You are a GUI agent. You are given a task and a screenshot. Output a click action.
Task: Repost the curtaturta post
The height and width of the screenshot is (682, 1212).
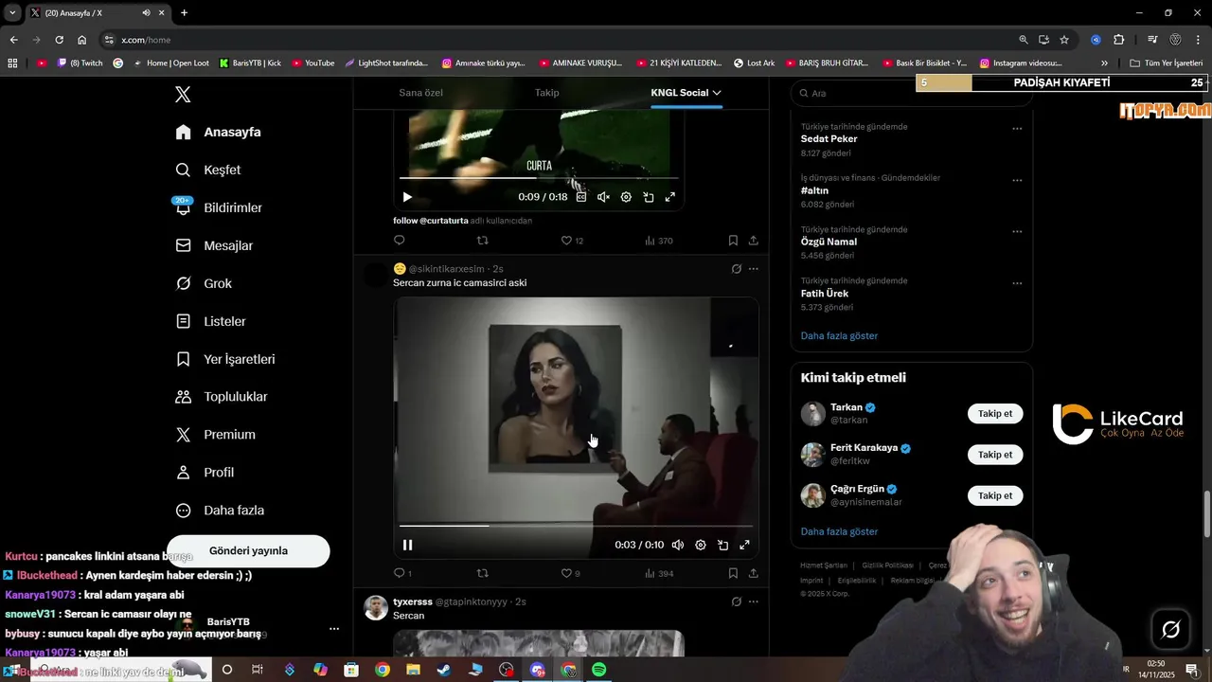click(x=483, y=241)
